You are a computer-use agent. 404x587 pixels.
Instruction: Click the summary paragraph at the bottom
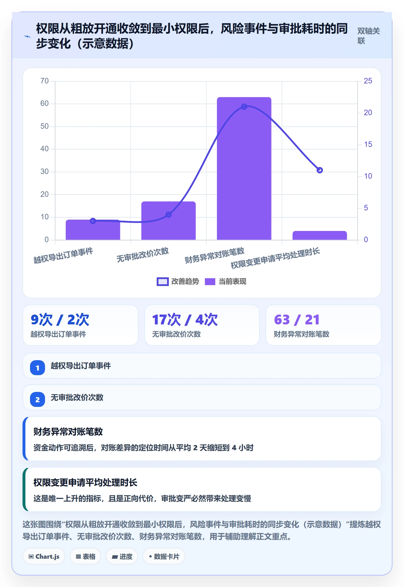pos(202,530)
